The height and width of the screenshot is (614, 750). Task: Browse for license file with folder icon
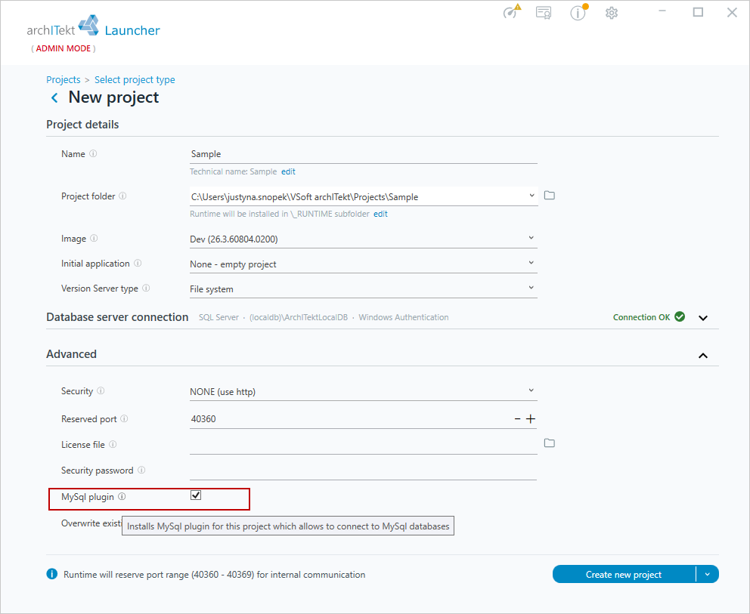[x=550, y=443]
